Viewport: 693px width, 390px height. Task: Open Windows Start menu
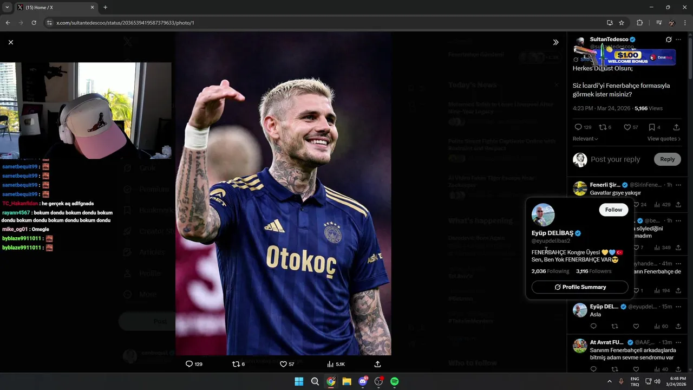(299, 381)
